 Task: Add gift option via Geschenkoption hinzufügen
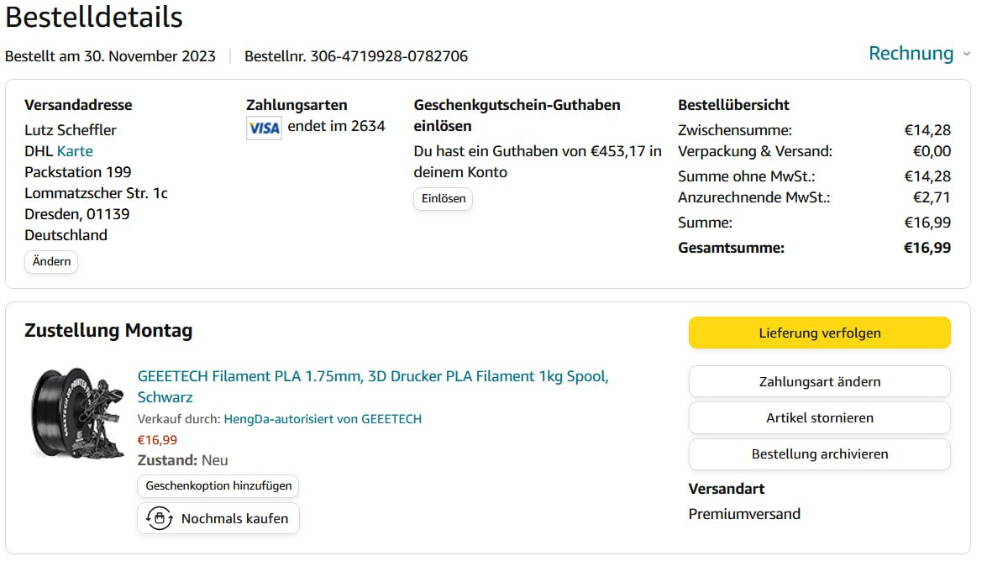coord(218,485)
